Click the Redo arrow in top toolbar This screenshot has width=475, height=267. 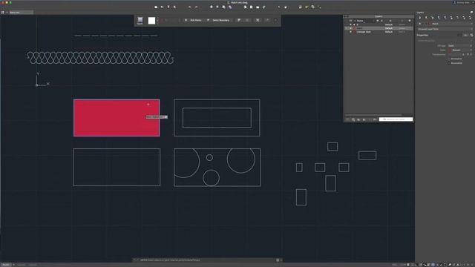[x=196, y=7]
